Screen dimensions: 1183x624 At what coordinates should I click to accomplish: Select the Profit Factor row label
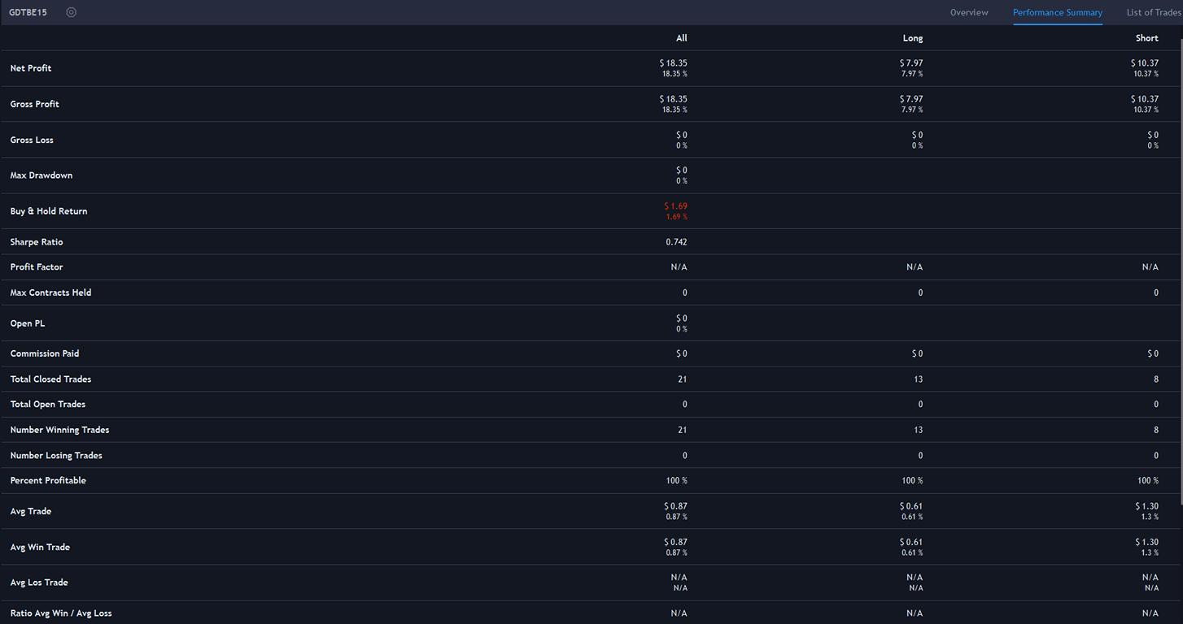[x=37, y=267]
